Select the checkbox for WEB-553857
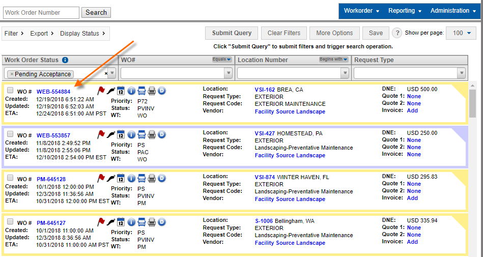This screenshot has width=483, height=257. pyautogui.click(x=10, y=134)
